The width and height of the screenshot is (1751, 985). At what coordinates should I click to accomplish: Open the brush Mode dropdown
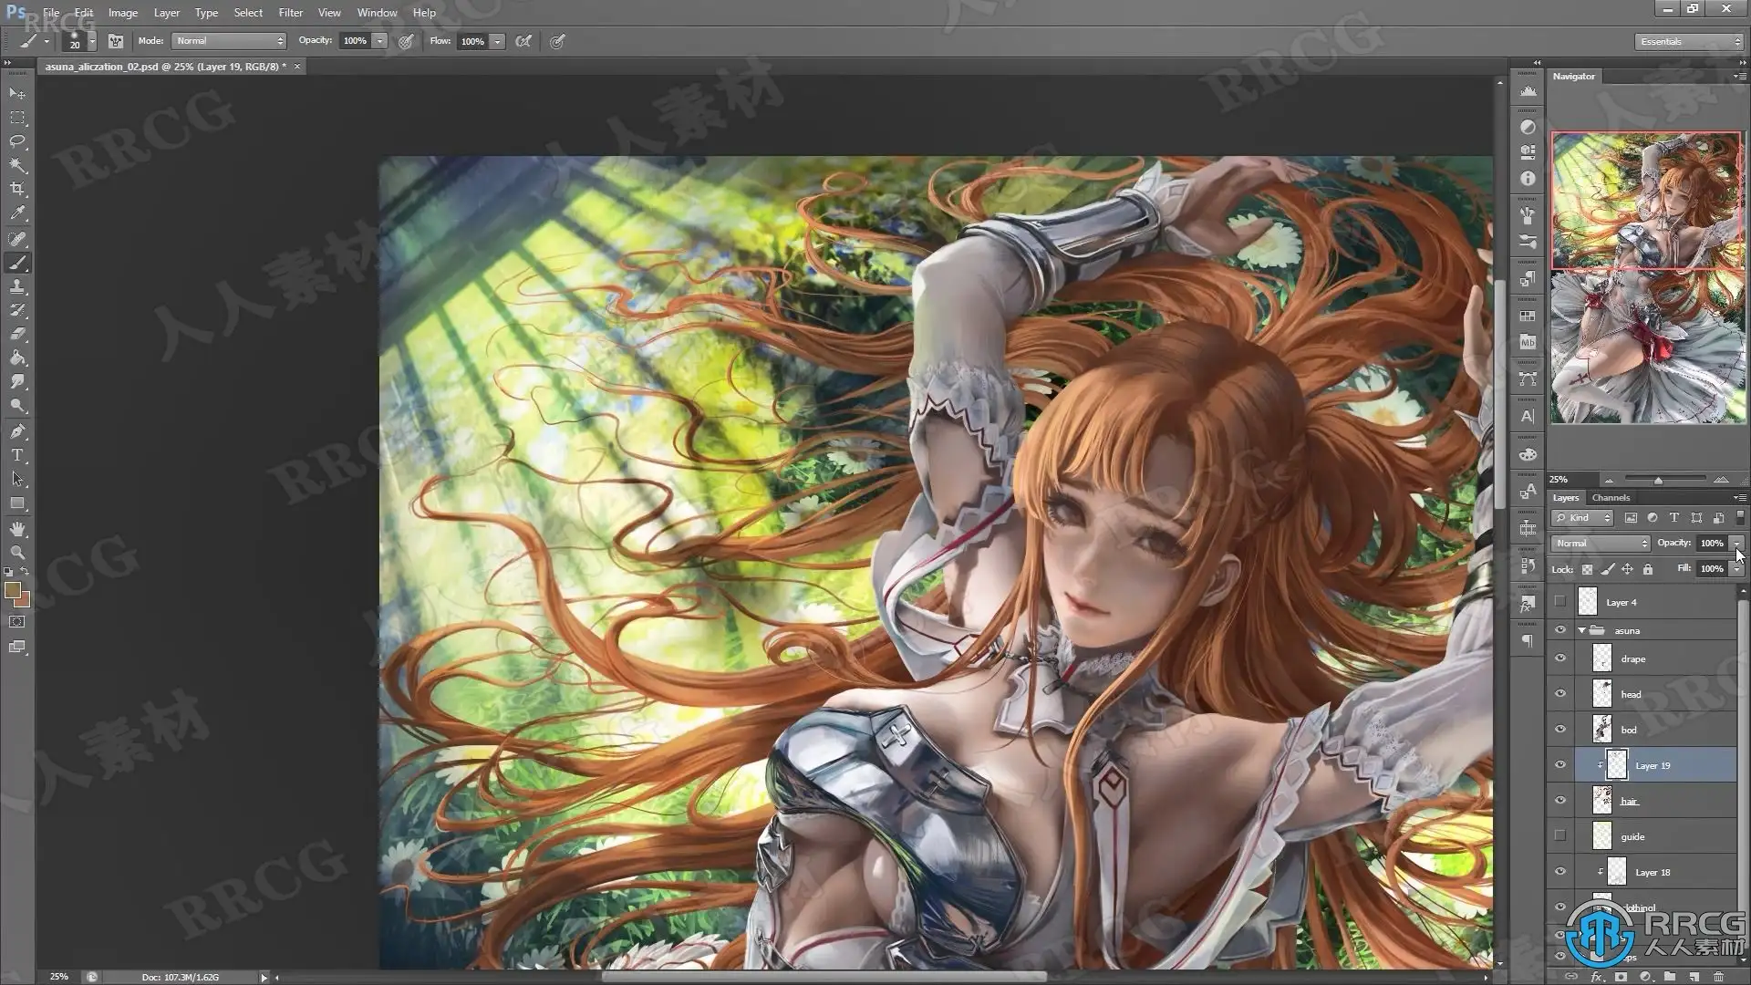coord(229,41)
